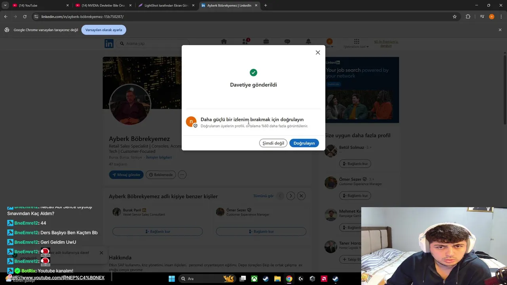Click the Premium trial link
The height and width of the screenshot is (285, 507).
[386, 44]
